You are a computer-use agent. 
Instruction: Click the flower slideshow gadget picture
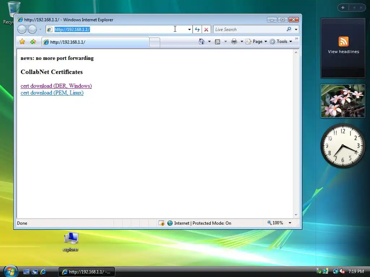343,101
